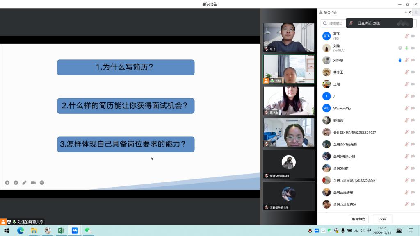Toggle 聂飞's microphone in the members list
The width and height of the screenshot is (420, 236).
coord(406,36)
